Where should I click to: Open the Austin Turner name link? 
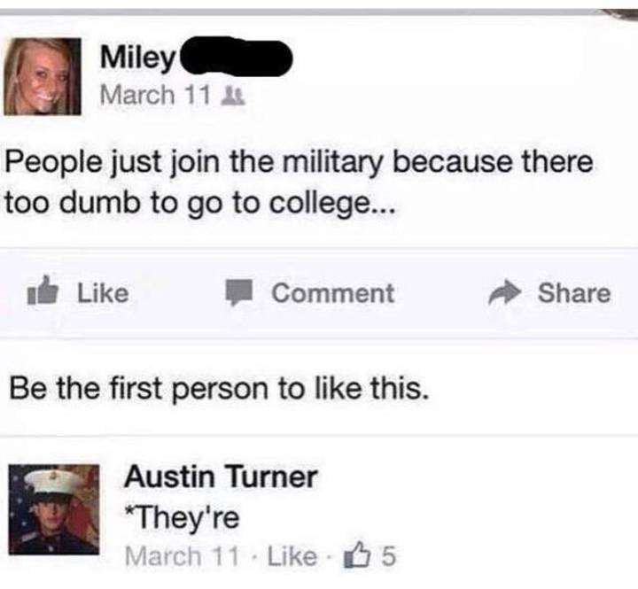(221, 477)
